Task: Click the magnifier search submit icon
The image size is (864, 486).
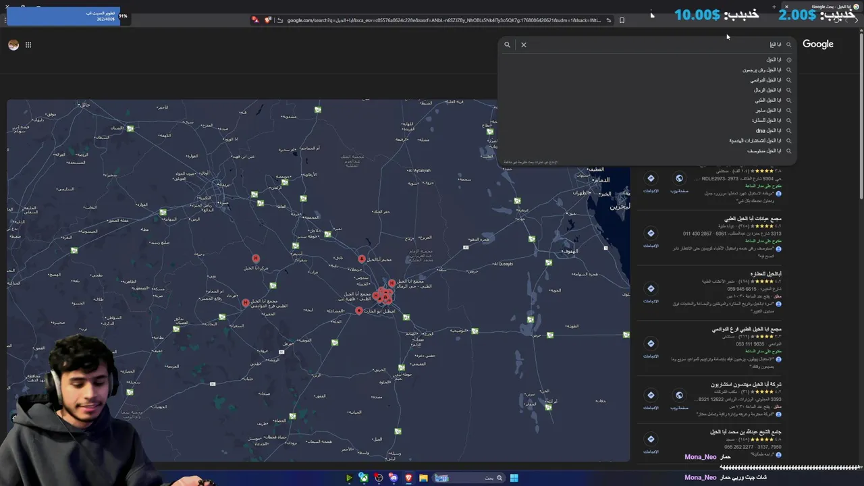Action: [x=508, y=45]
